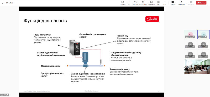Click 'Захист від поломки трубопроводу/сухого ходу' text
Viewport: 210px width, 97px height.
(51, 54)
